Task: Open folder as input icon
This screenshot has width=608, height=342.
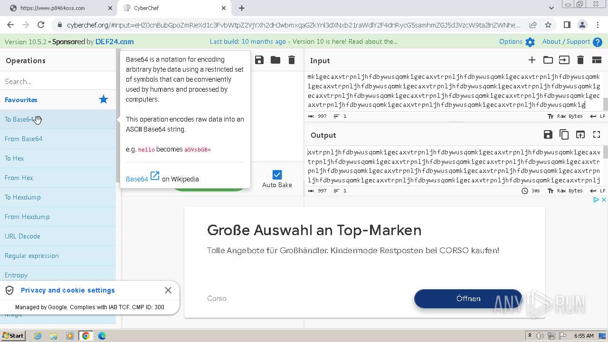Action: (548, 60)
